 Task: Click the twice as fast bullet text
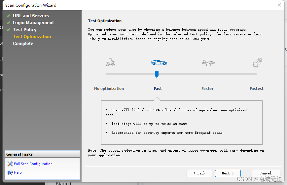point(149,124)
